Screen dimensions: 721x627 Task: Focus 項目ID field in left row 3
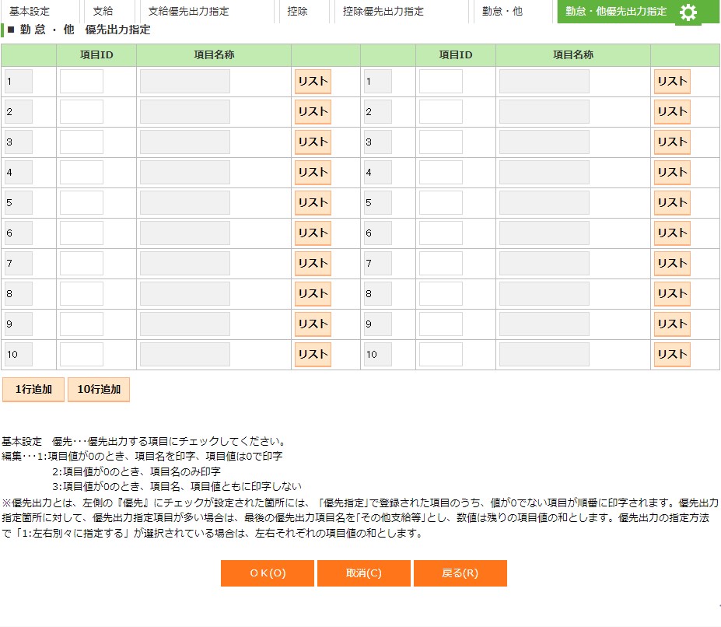(82, 142)
